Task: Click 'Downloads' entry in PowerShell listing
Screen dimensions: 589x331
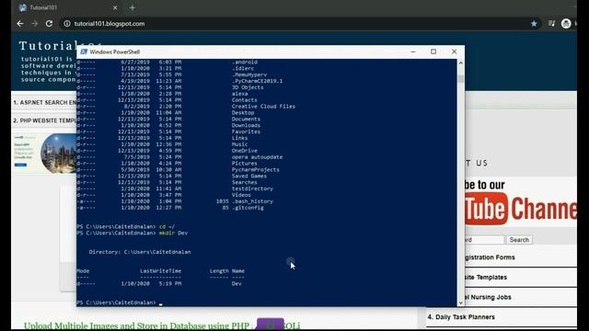Action: click(246, 125)
